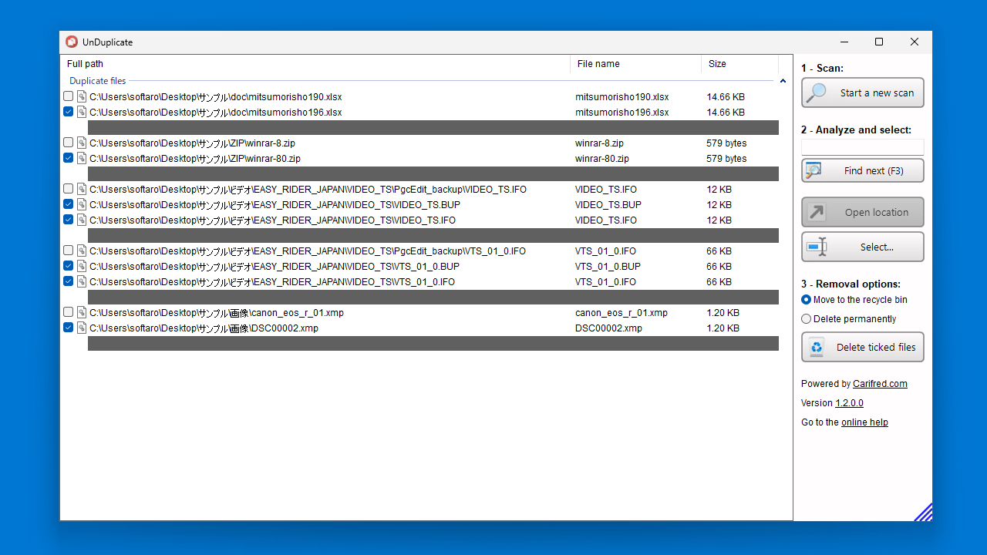This screenshot has width=987, height=555.
Task: Tick the checkbox for mitsumorisho190.xlsx
Action: (69, 96)
